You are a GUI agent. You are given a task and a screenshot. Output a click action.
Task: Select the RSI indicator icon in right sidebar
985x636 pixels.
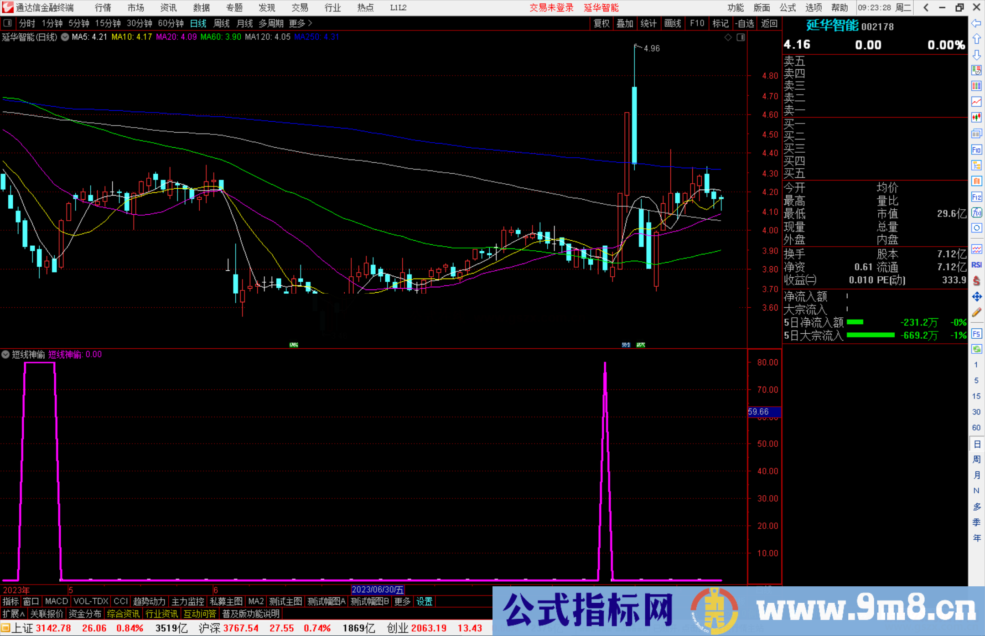(976, 264)
